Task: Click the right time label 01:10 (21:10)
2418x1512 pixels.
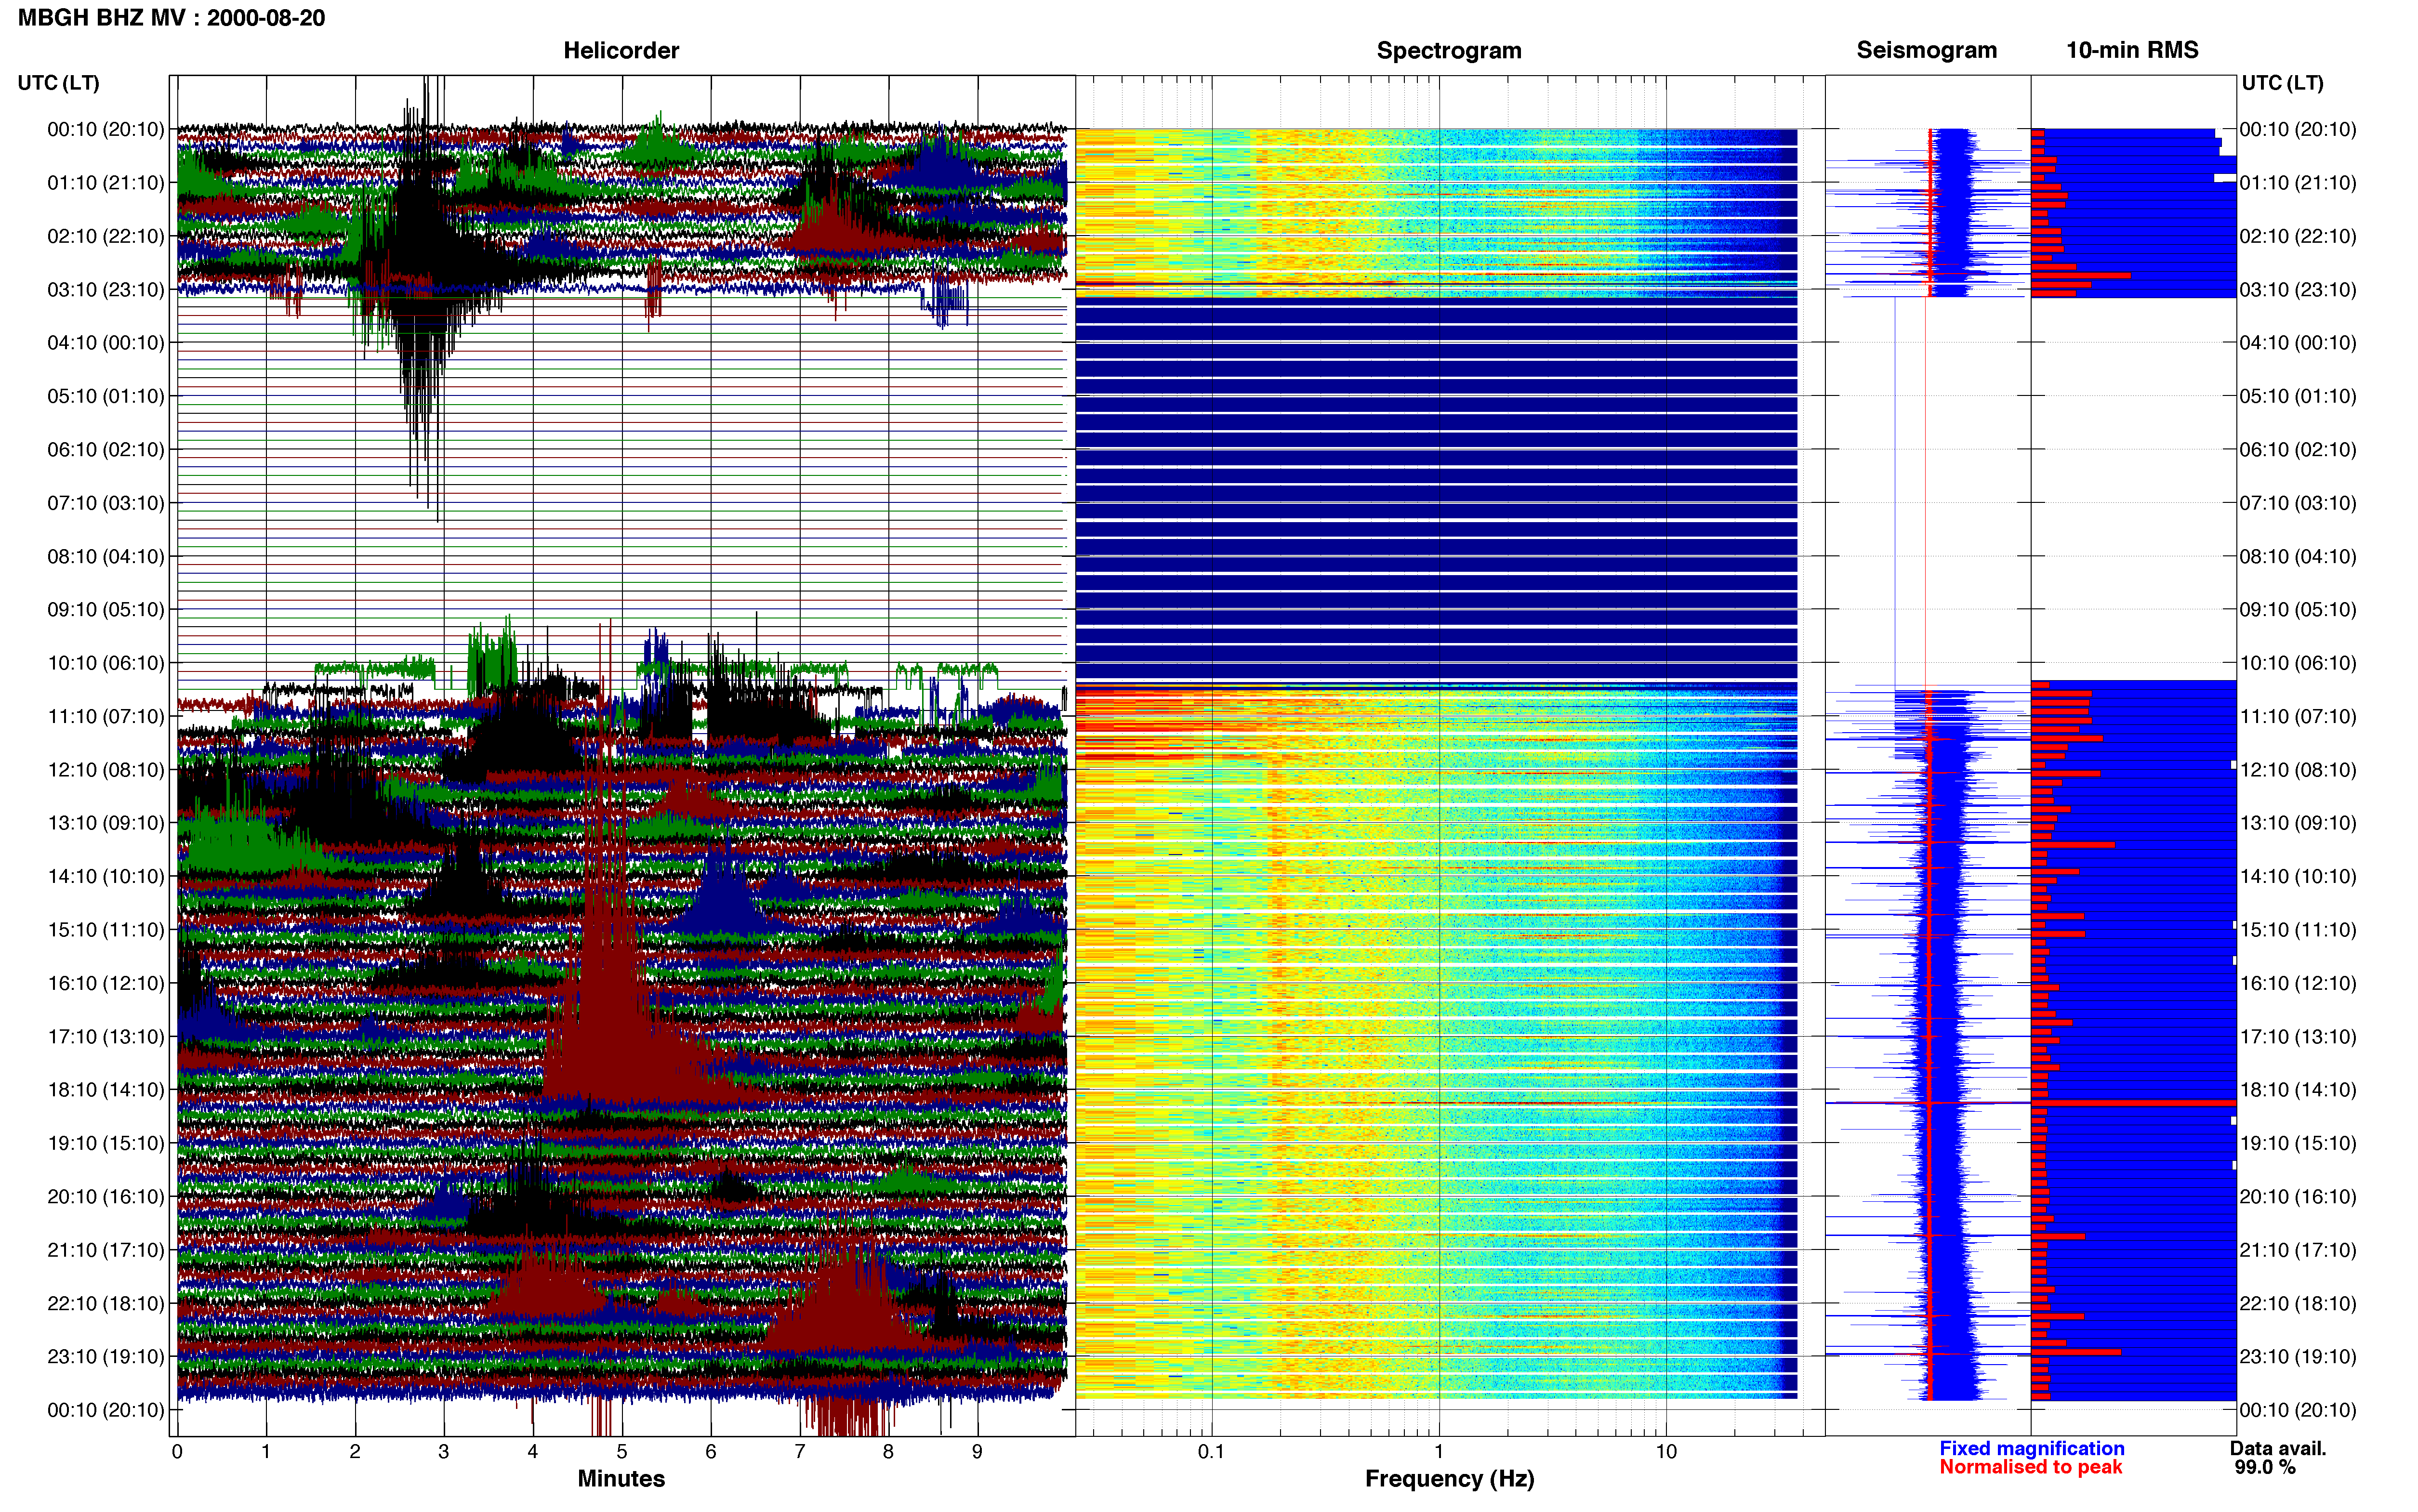Action: point(2298,183)
